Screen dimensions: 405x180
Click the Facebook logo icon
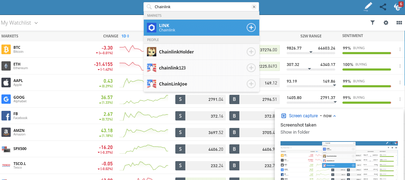pyautogui.click(x=6, y=116)
